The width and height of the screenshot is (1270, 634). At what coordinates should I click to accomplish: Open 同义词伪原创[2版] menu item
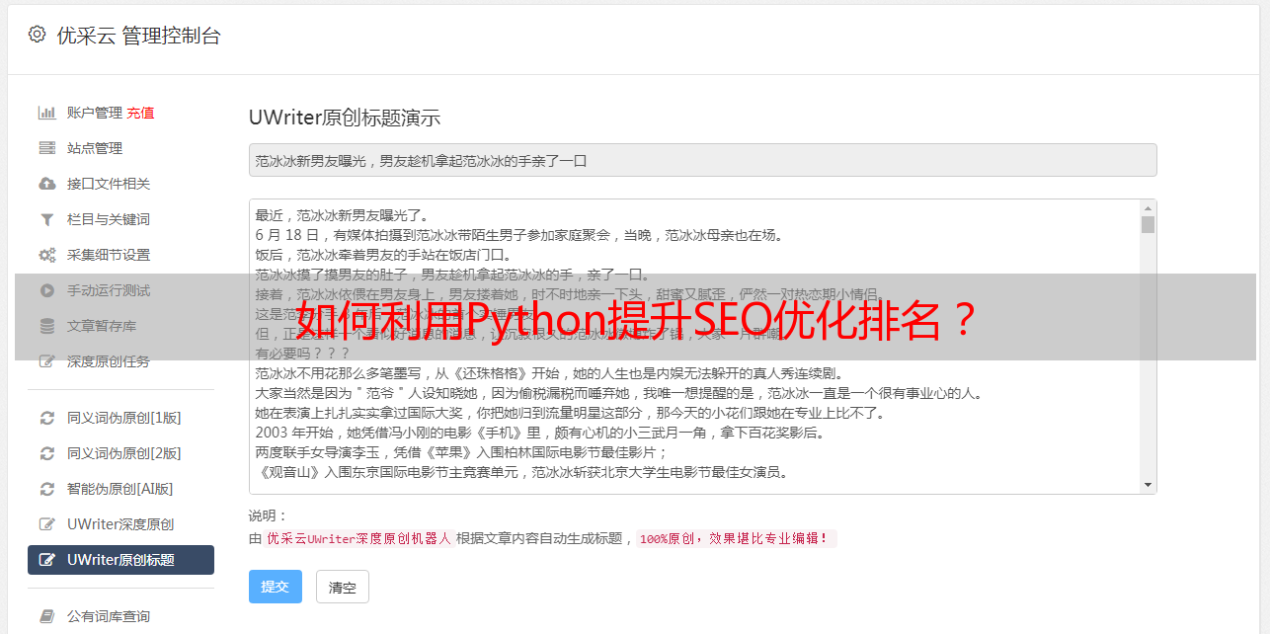120,453
